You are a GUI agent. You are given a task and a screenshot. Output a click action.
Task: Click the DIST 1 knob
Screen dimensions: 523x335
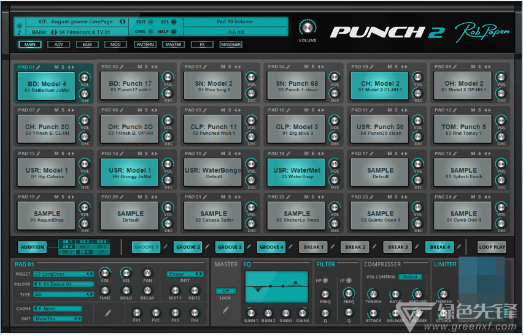175,290
